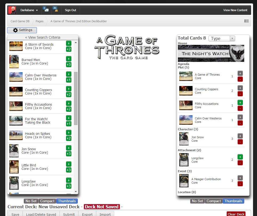Click Longclaw thumbnail in deck panel
257x216 pixels.
point(184,160)
